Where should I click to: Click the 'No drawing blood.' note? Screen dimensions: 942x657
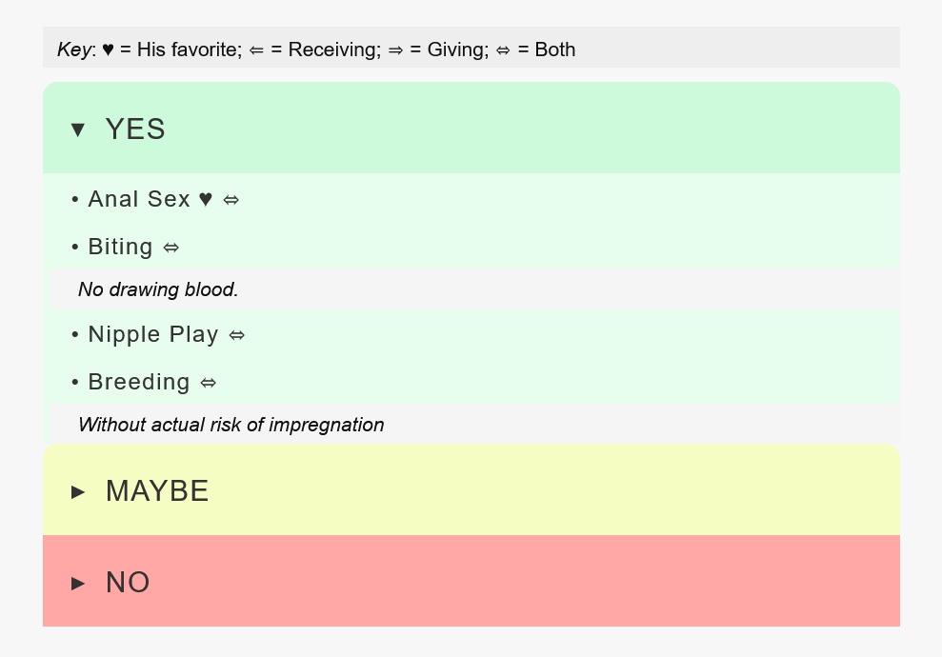158,289
